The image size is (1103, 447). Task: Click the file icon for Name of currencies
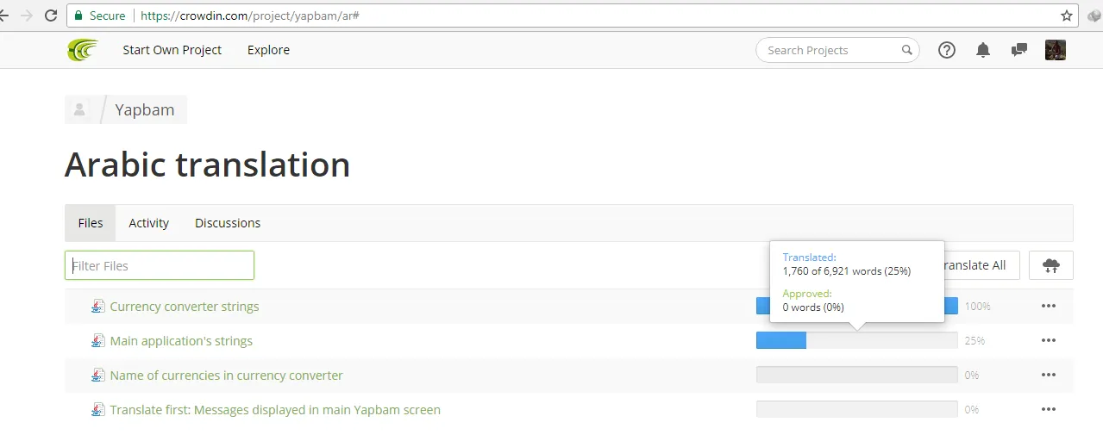(x=98, y=375)
